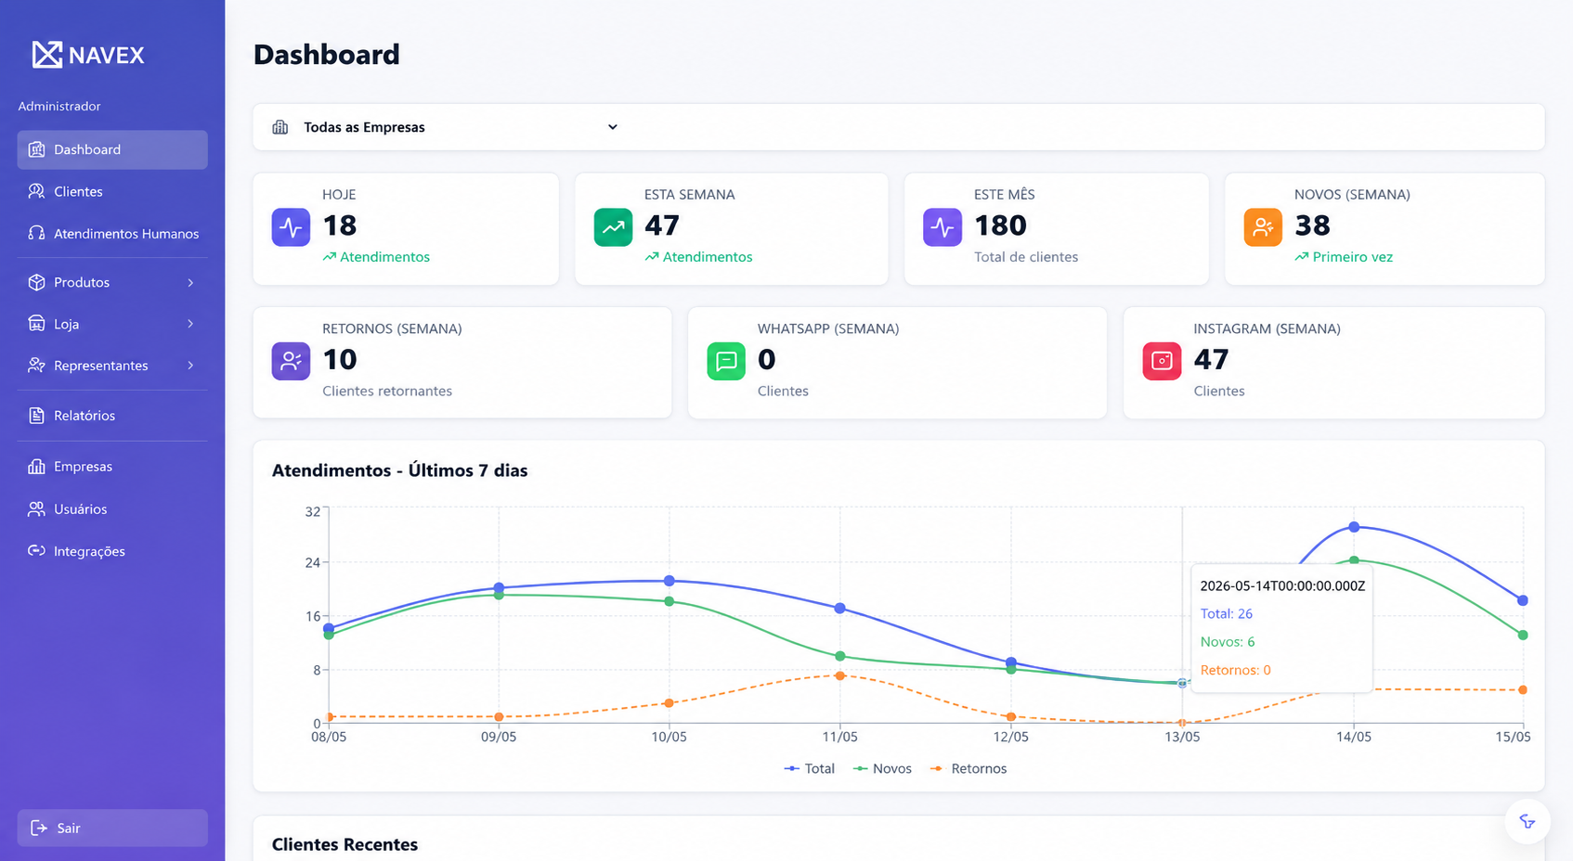Open the floating filter icon button
This screenshot has height=861, width=1573.
(1527, 821)
